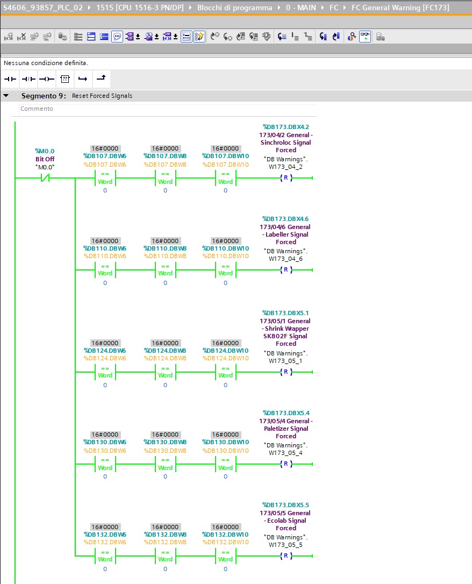Open all networks icon
Image resolution: width=472 pixels, height=584 pixels.
click(91, 37)
